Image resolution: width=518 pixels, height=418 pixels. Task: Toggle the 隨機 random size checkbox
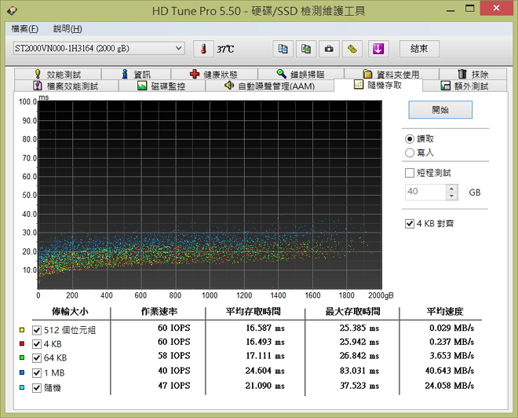[37, 387]
